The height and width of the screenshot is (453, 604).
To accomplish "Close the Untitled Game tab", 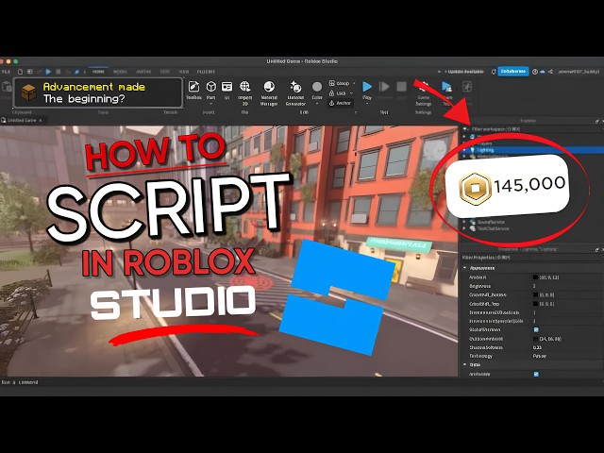I will (x=41, y=120).
